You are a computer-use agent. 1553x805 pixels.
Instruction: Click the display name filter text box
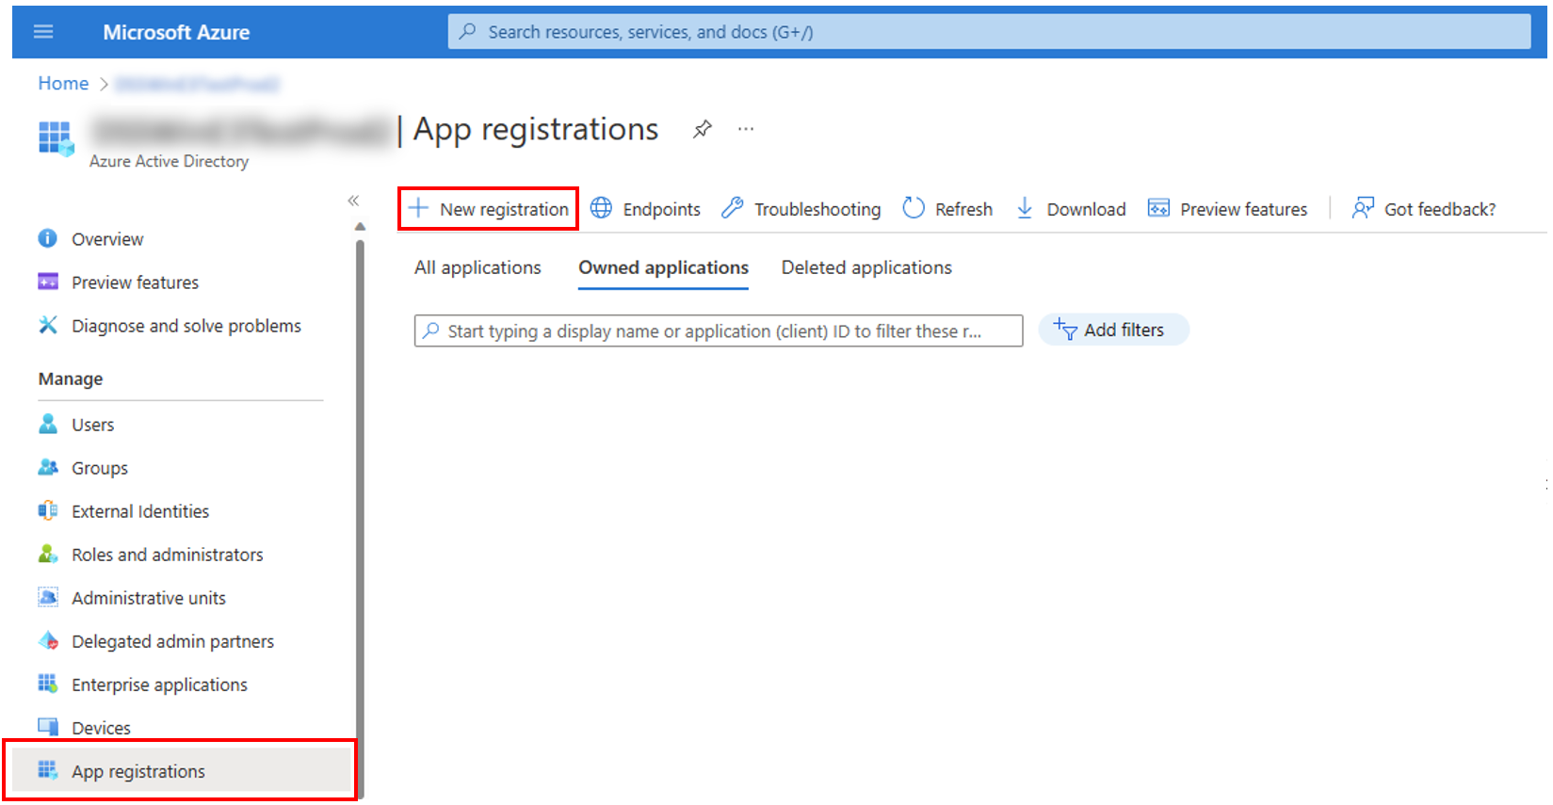[719, 330]
